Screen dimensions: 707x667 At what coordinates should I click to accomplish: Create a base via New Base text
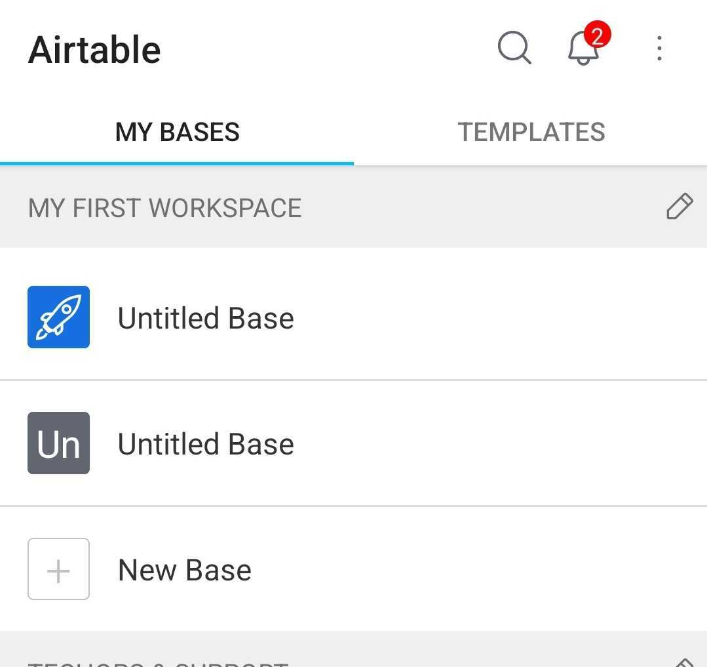click(x=184, y=570)
